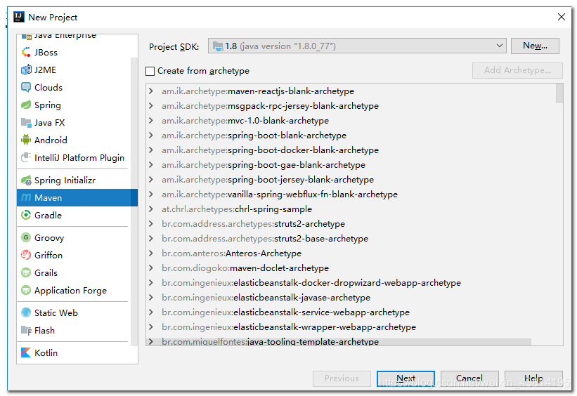
Task: Select Spring Initializr project type label
Action: point(65,180)
